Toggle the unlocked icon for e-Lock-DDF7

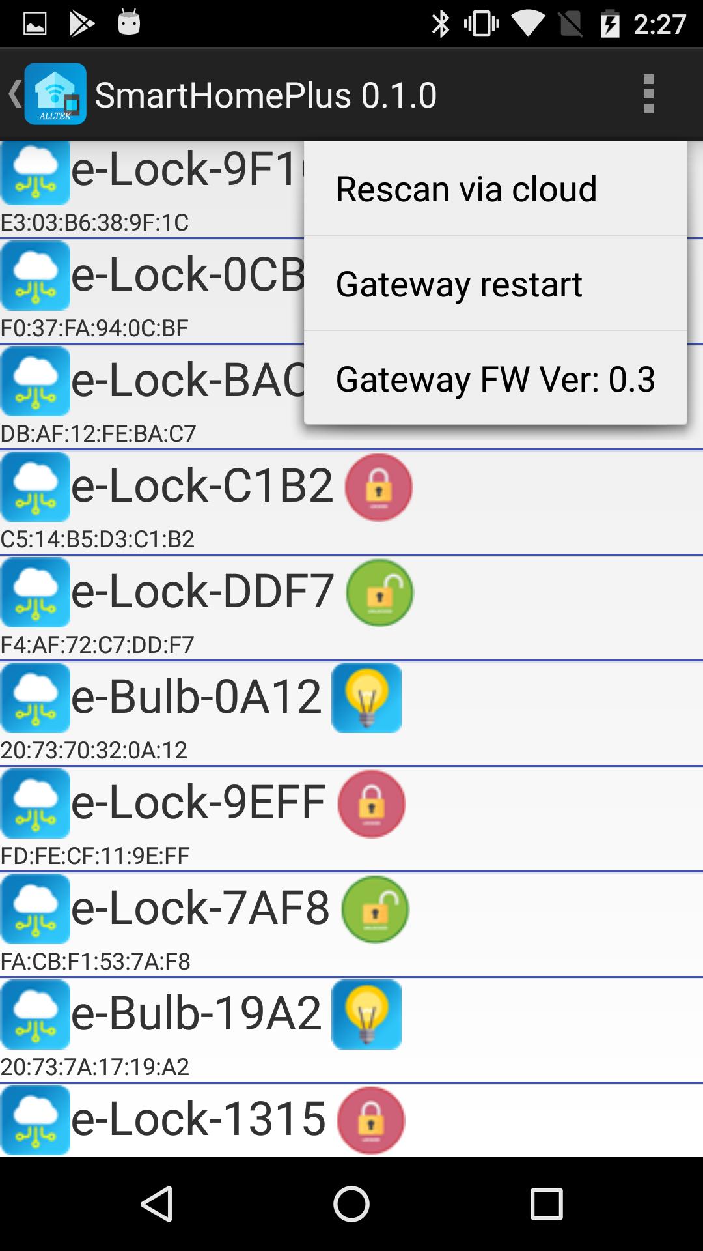(x=379, y=592)
